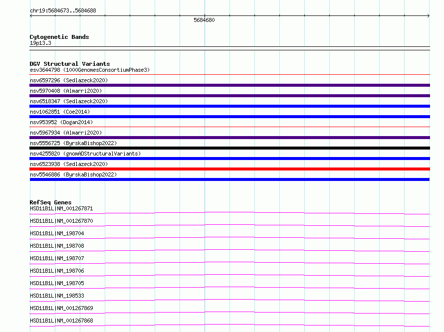Click the thick red bar under nsv6523938
The width and height of the screenshot is (444, 332).
click(x=229, y=169)
